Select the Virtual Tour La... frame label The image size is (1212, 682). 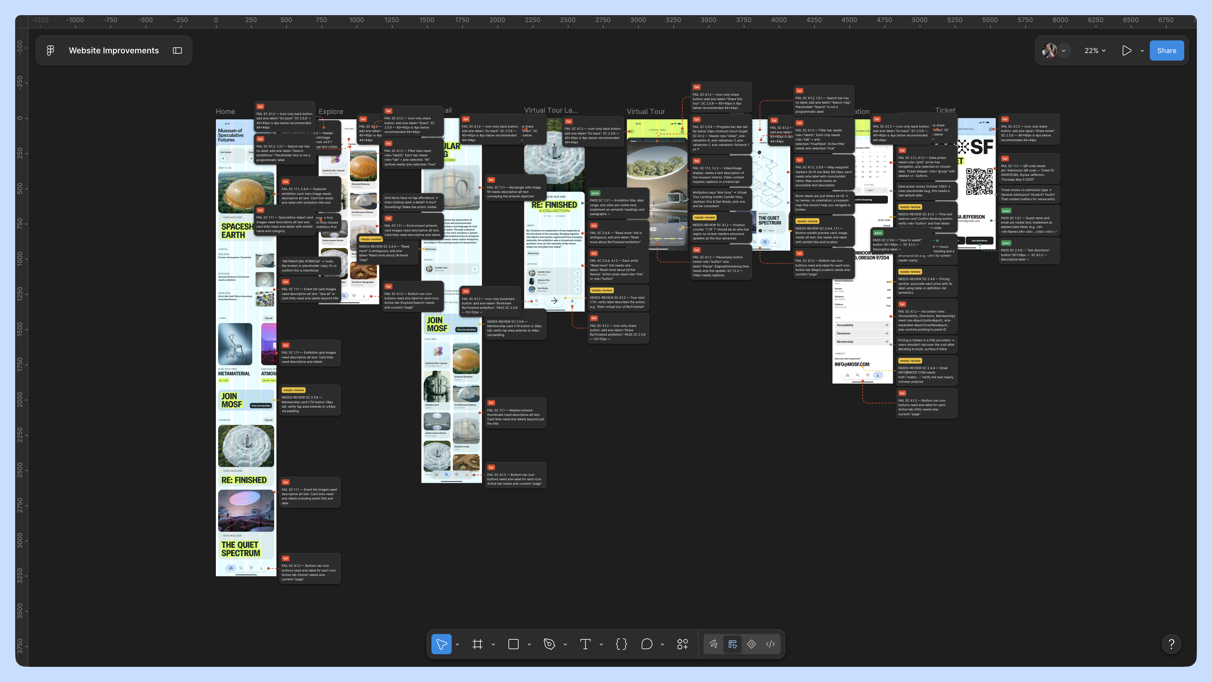pos(551,110)
